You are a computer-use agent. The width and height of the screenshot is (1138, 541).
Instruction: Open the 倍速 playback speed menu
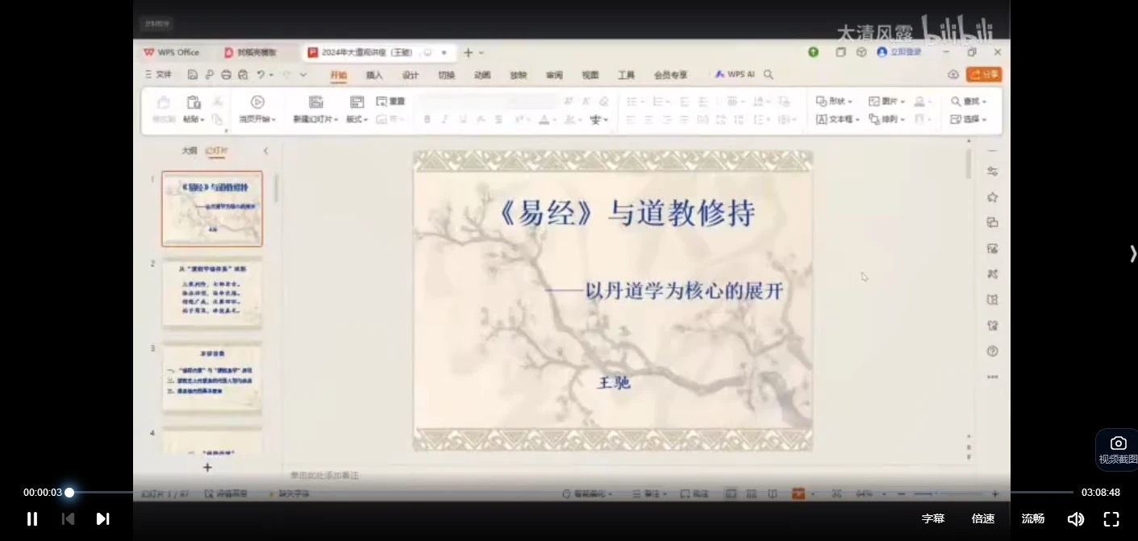(x=983, y=518)
